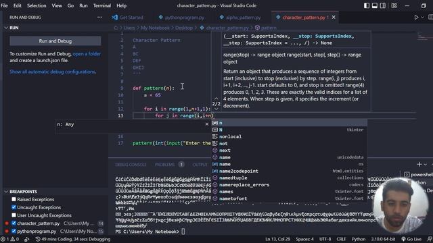Viewport: 433px width, 243px height.
Task: Select the N tkinter suggestion
Action: 289,130
